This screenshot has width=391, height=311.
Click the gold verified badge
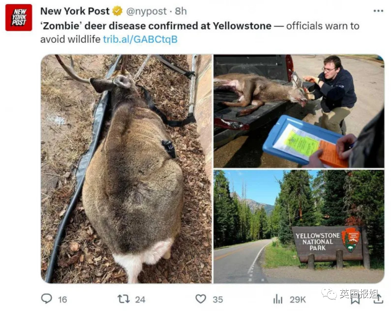118,11
